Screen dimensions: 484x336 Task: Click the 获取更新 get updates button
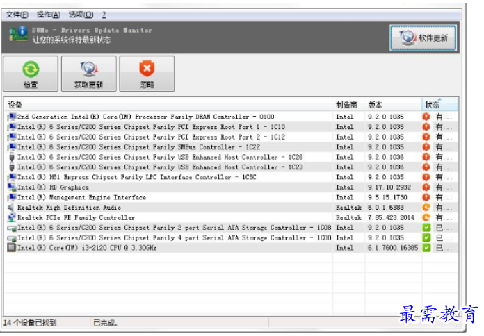pyautogui.click(x=88, y=74)
